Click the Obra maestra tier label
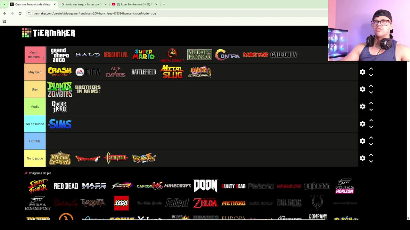This screenshot has width=410, height=230. coord(35,55)
